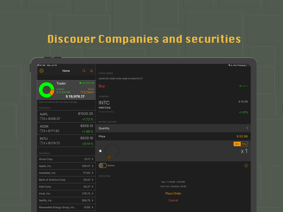Click the Buy order label
This screenshot has height=212, width=283.
pos(101,86)
